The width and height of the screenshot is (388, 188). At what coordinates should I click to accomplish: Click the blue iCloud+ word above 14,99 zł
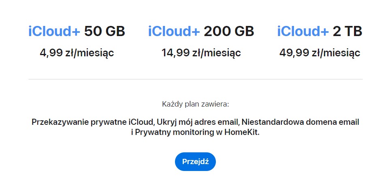coord(174,32)
